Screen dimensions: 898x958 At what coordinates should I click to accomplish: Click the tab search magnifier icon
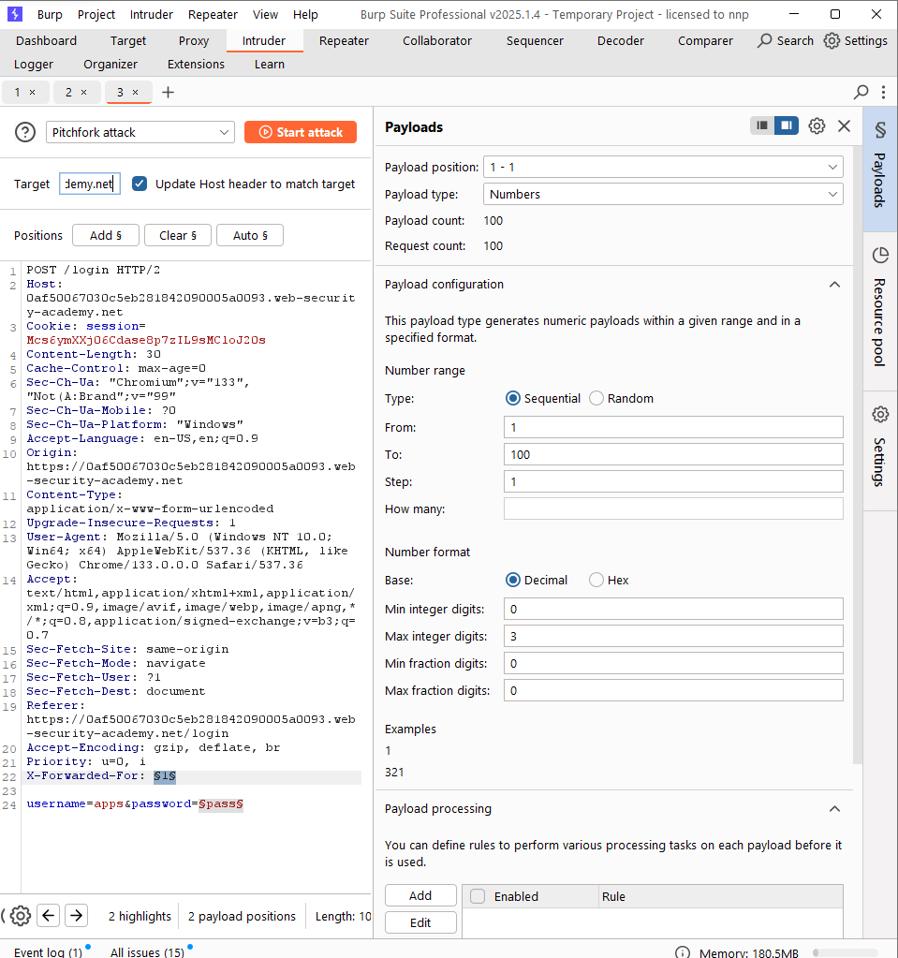(861, 93)
